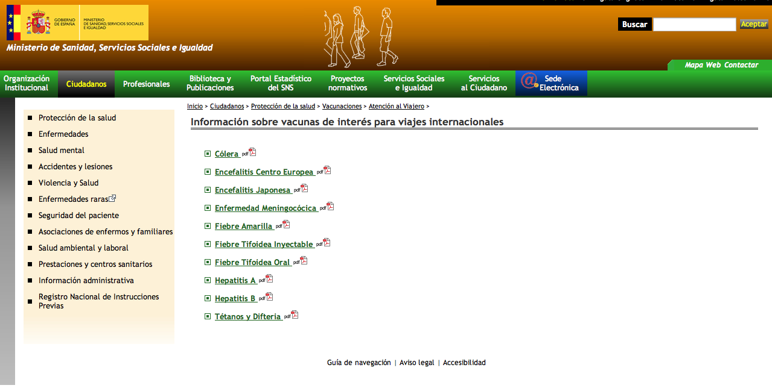Click the Accesibilidad footer link

(x=464, y=363)
